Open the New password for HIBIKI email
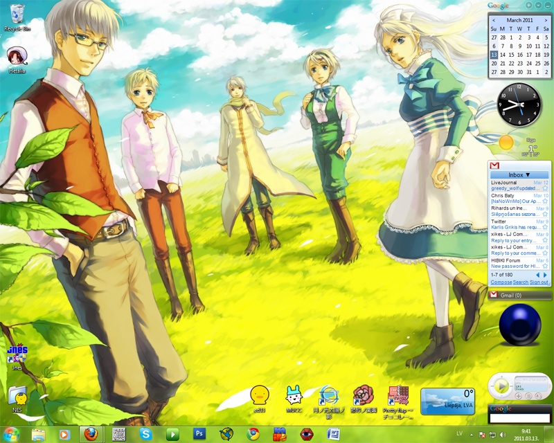Image resolution: width=554 pixels, height=443 pixels. point(515,266)
